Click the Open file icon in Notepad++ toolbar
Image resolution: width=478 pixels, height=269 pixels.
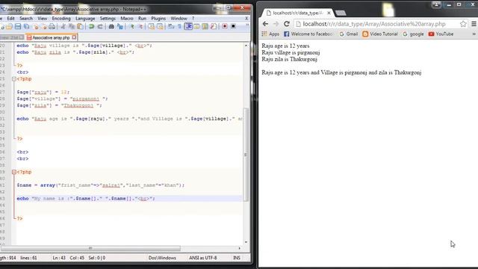click(x=9, y=27)
